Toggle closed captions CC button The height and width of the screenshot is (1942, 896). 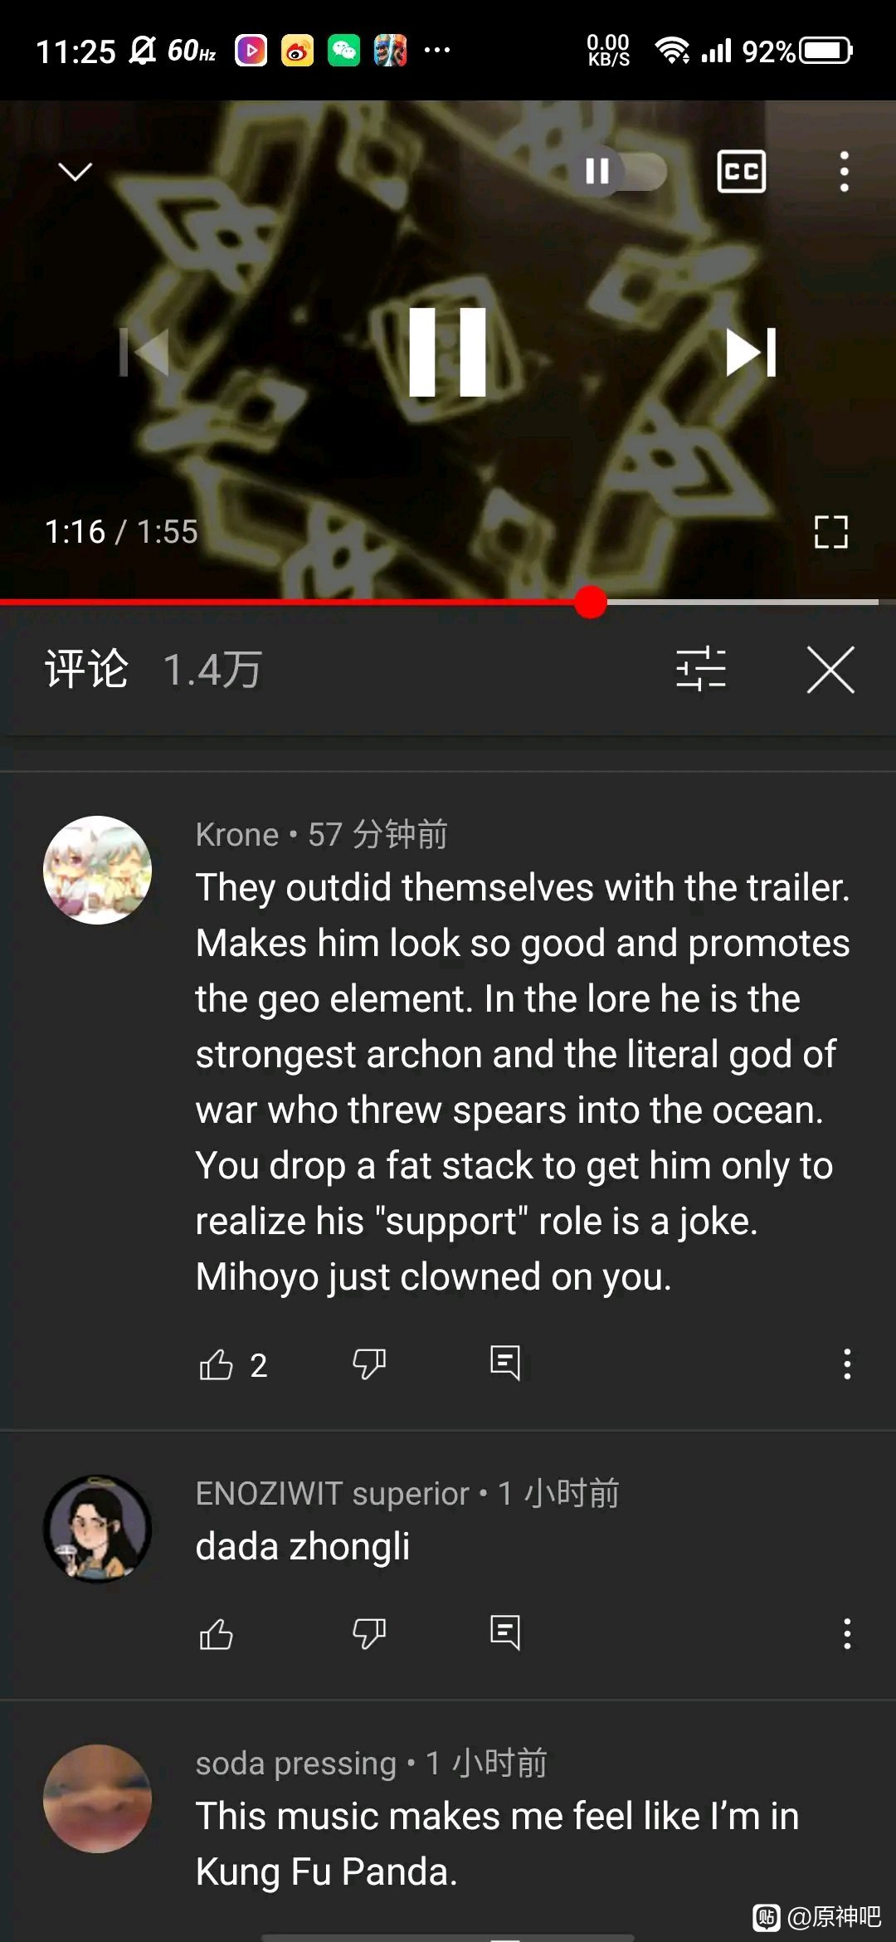coord(741,172)
